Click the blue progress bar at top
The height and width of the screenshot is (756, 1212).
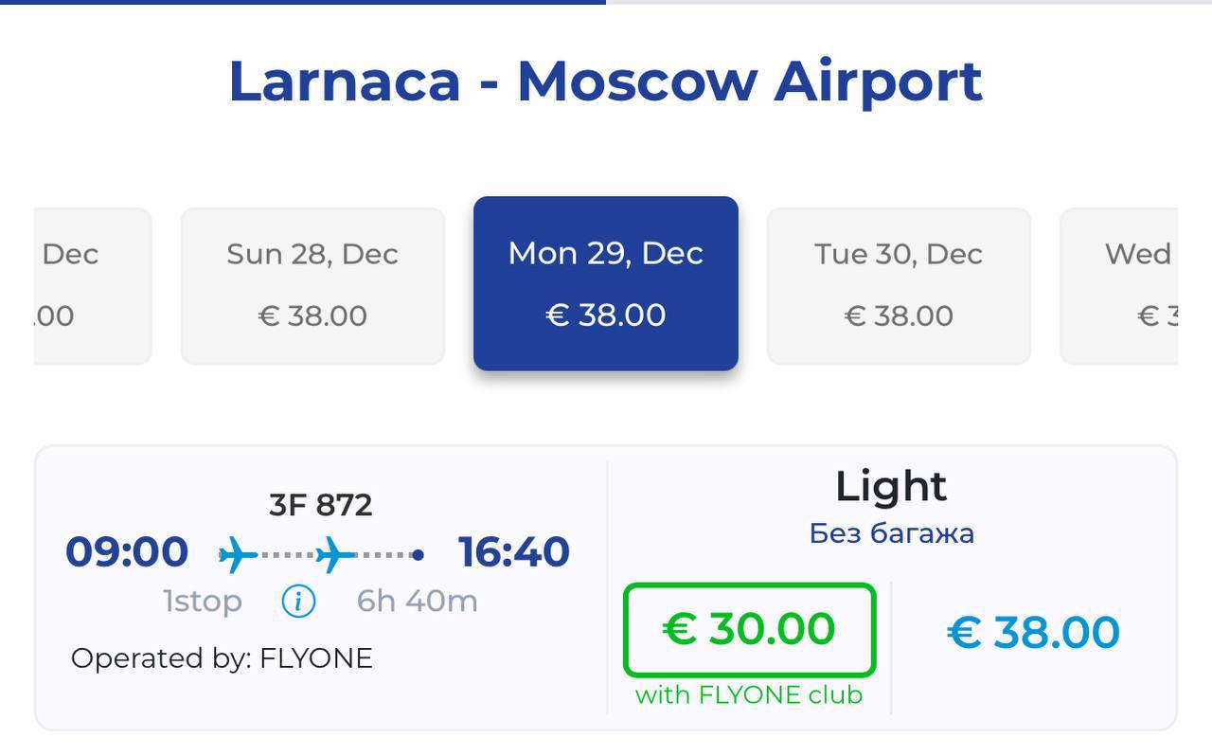coord(303,2)
